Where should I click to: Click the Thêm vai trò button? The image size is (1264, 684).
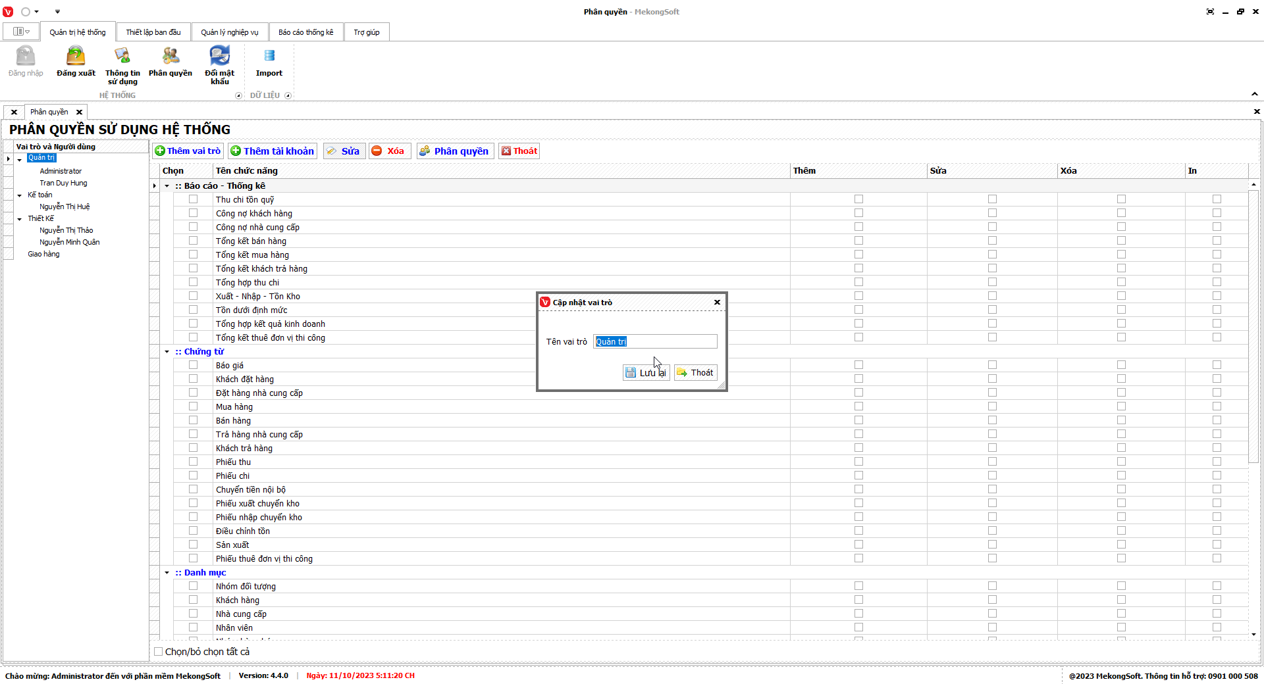coord(188,151)
